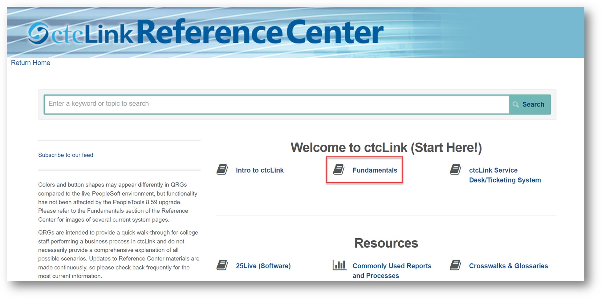
Task: Open the Intro to ctcLink link
Action: click(x=260, y=170)
